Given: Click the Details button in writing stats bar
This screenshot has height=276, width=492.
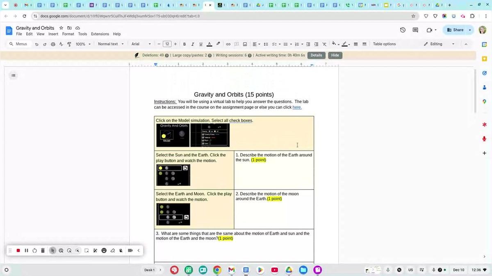Looking at the screenshot, I should pos(316,55).
